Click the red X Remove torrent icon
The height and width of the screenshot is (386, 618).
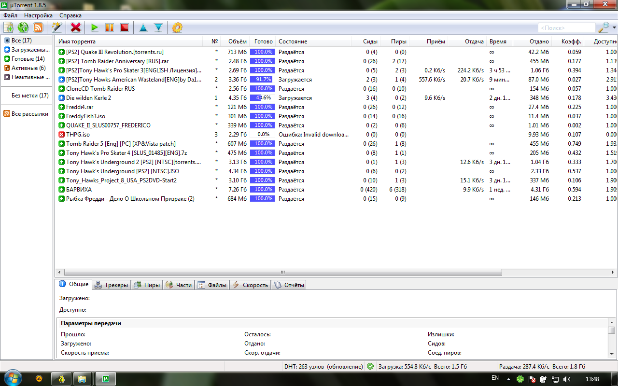click(76, 28)
